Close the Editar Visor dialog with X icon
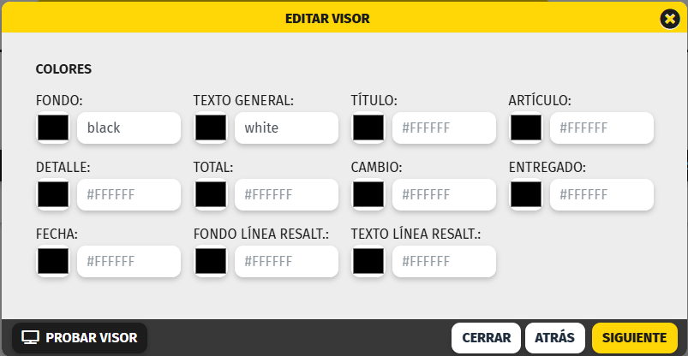Viewport: 688px width, 356px height. click(670, 18)
